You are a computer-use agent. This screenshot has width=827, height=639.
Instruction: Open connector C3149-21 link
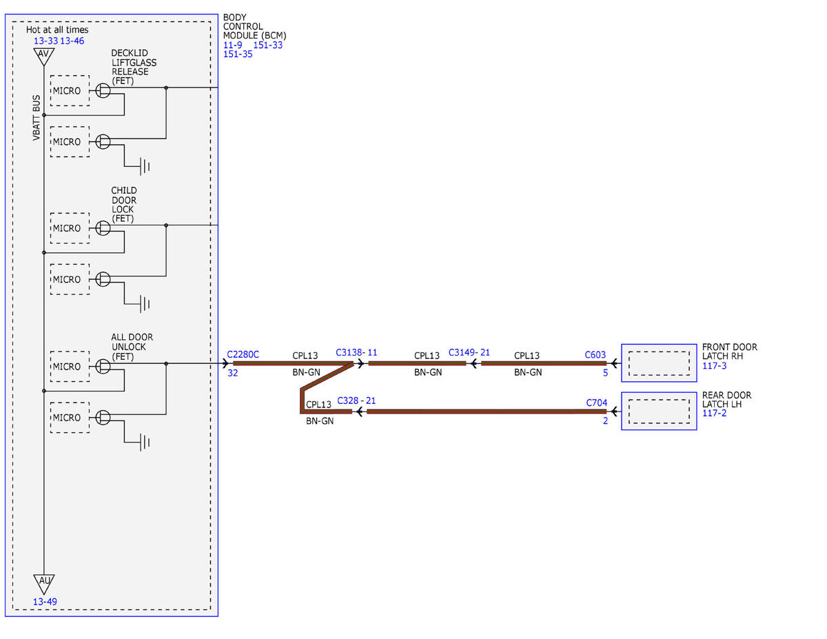tap(469, 352)
